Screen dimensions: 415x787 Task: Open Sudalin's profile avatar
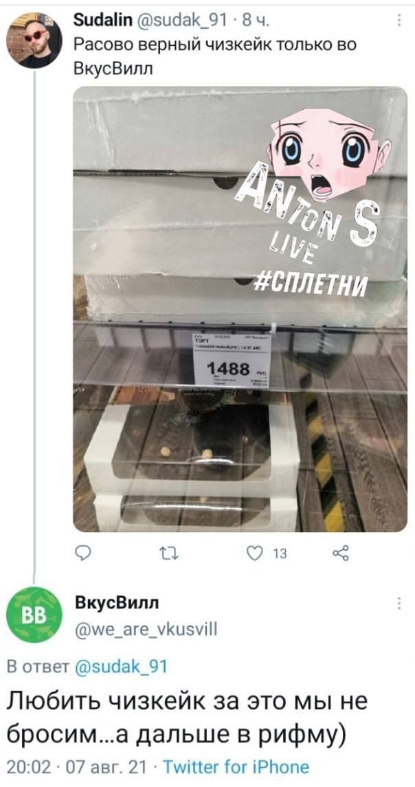pos(33,40)
